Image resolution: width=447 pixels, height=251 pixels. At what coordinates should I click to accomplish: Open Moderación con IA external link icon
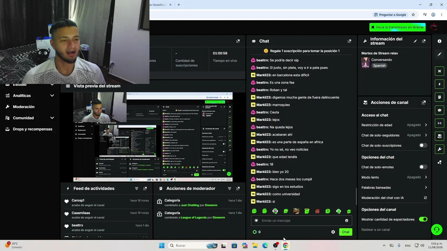coord(425,198)
